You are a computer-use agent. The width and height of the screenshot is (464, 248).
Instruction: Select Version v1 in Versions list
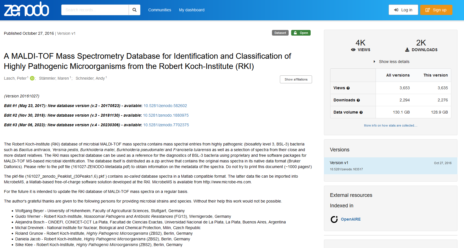pyautogui.click(x=339, y=163)
